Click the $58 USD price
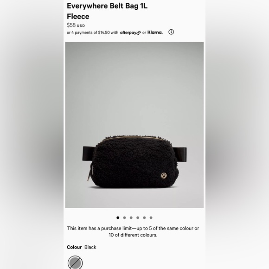269x269 pixels. (76, 25)
